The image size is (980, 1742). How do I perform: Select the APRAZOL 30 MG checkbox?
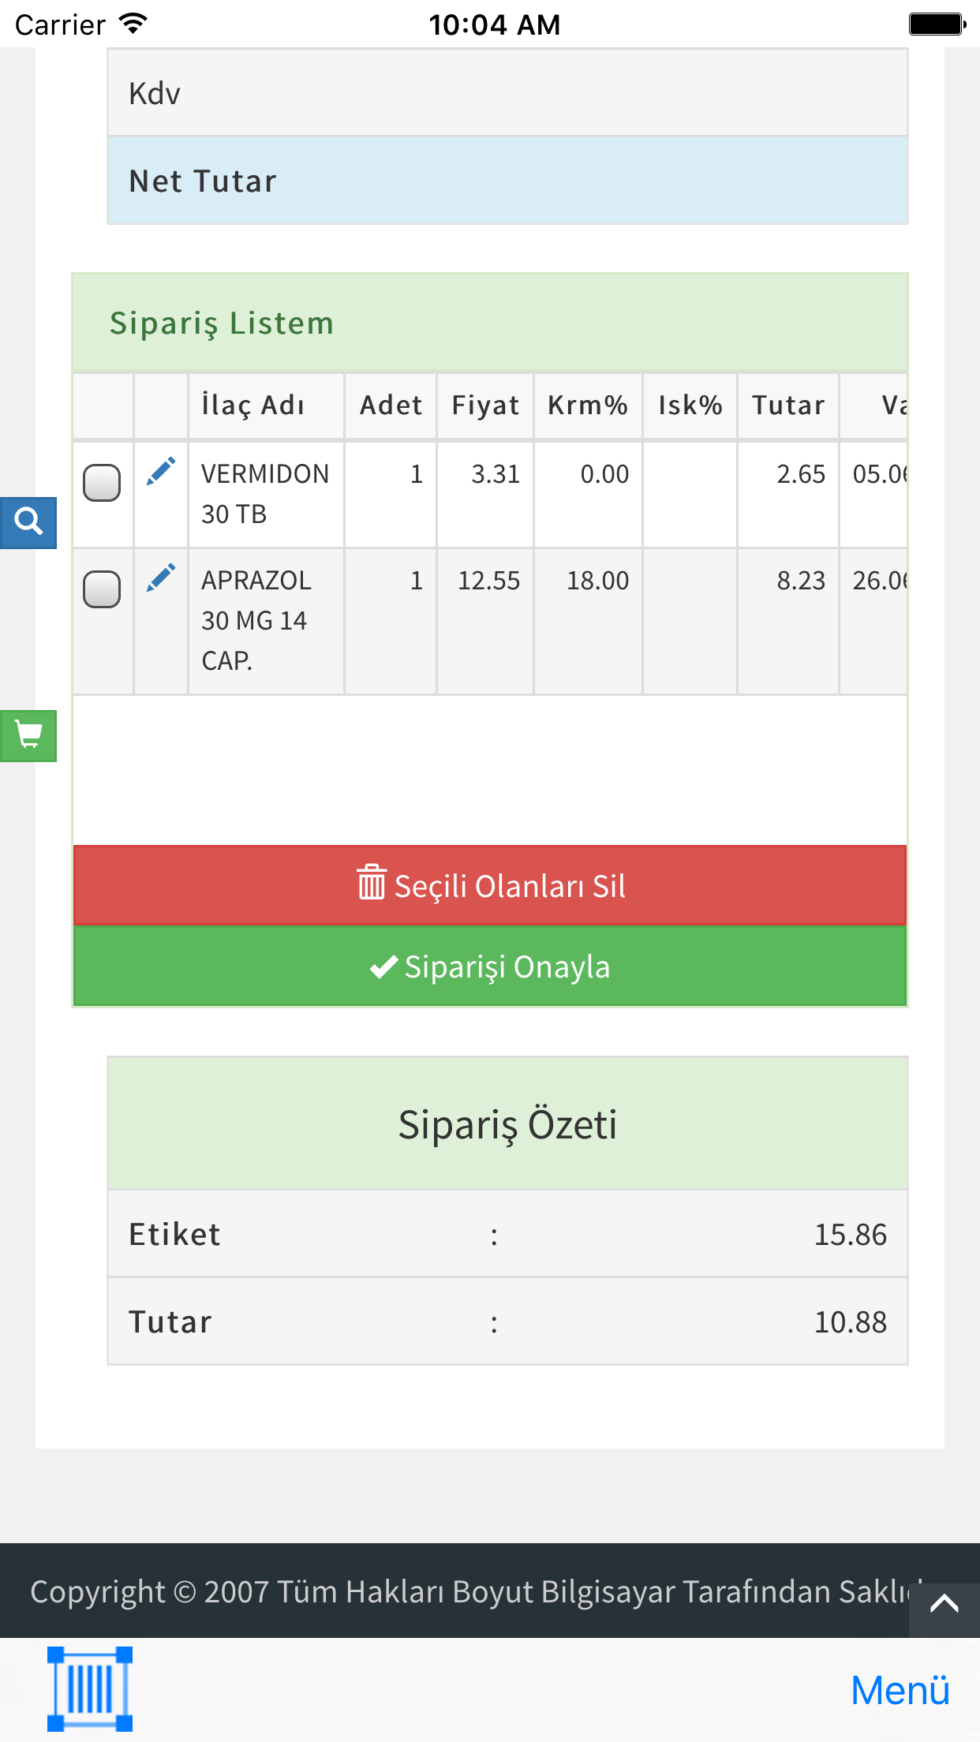coord(102,589)
